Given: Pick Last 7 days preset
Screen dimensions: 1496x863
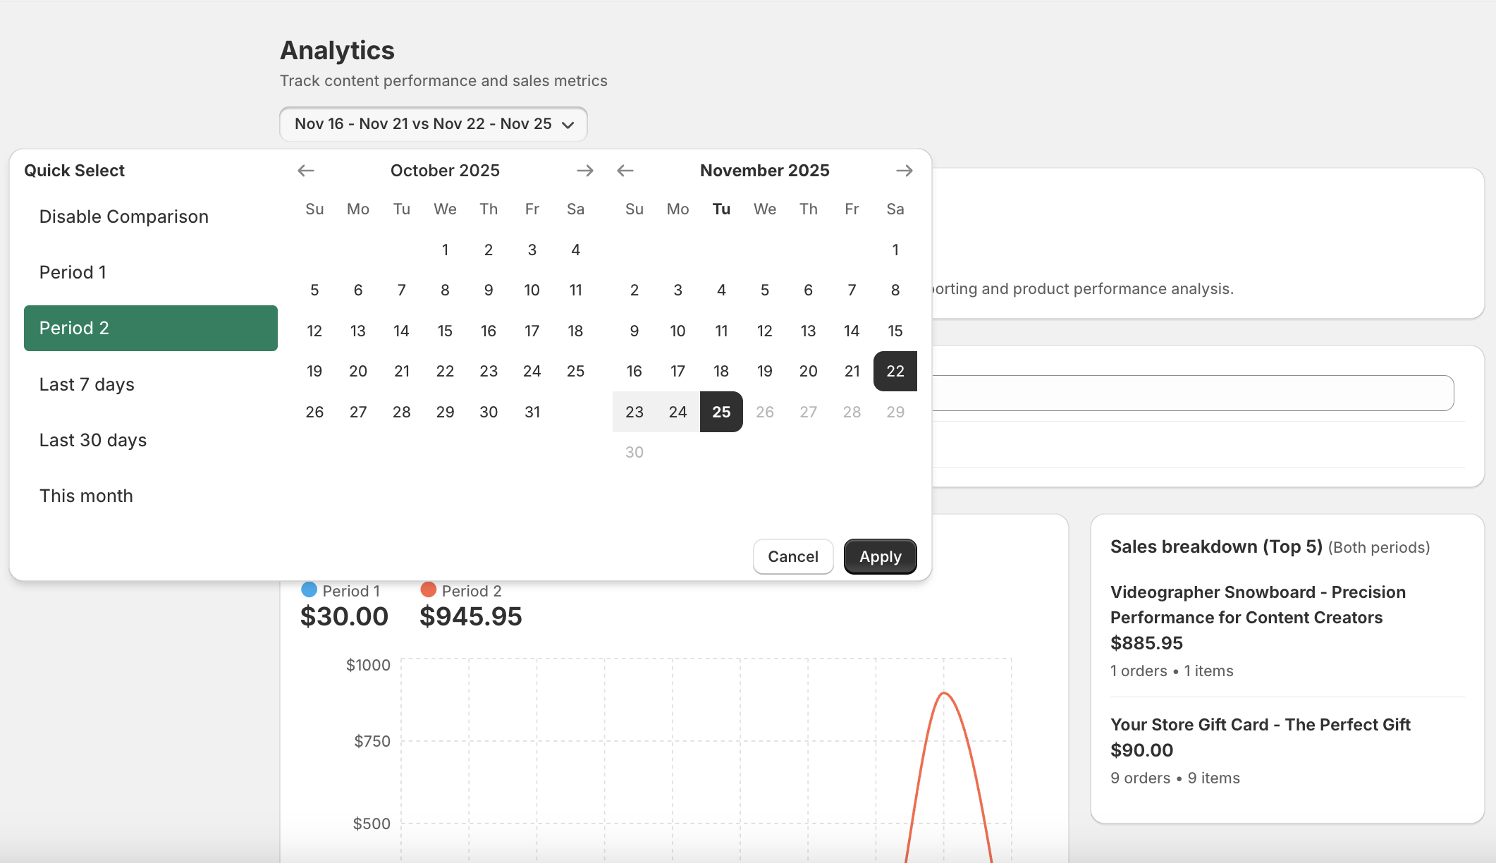Looking at the screenshot, I should pos(87,384).
